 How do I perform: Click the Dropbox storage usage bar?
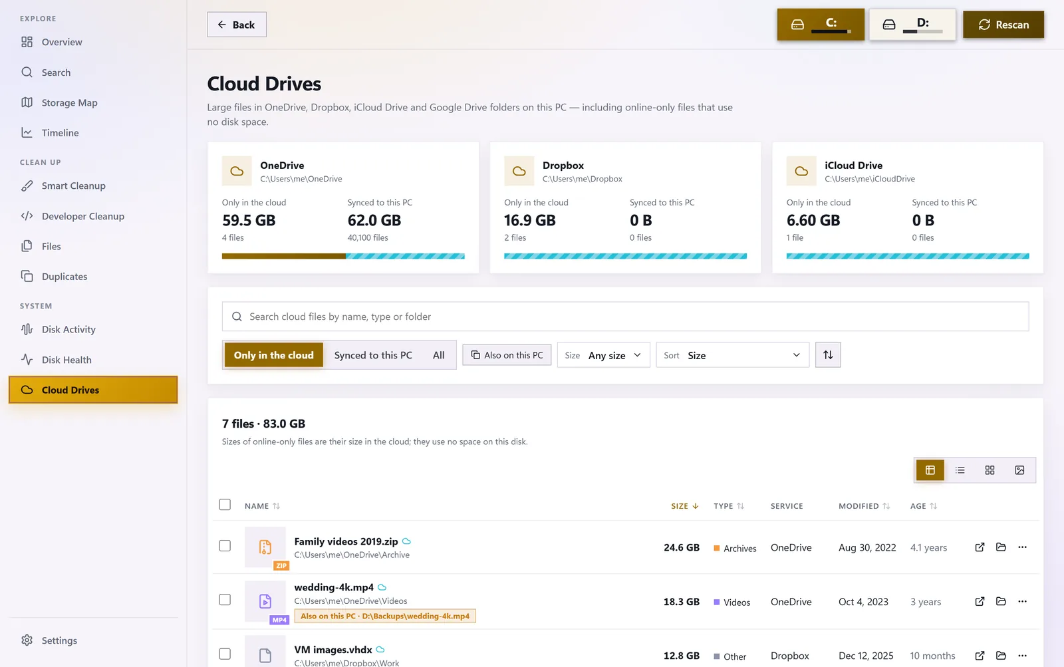625,256
